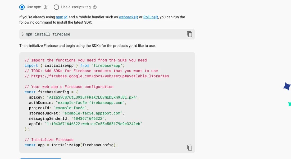Click the initializeApp(firebaseConfig) code line
The image size is (291, 159).
(x=71, y=145)
